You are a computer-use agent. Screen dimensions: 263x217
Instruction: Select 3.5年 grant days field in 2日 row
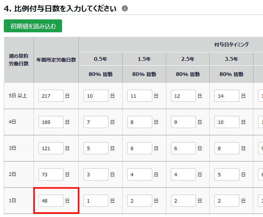(x=227, y=174)
